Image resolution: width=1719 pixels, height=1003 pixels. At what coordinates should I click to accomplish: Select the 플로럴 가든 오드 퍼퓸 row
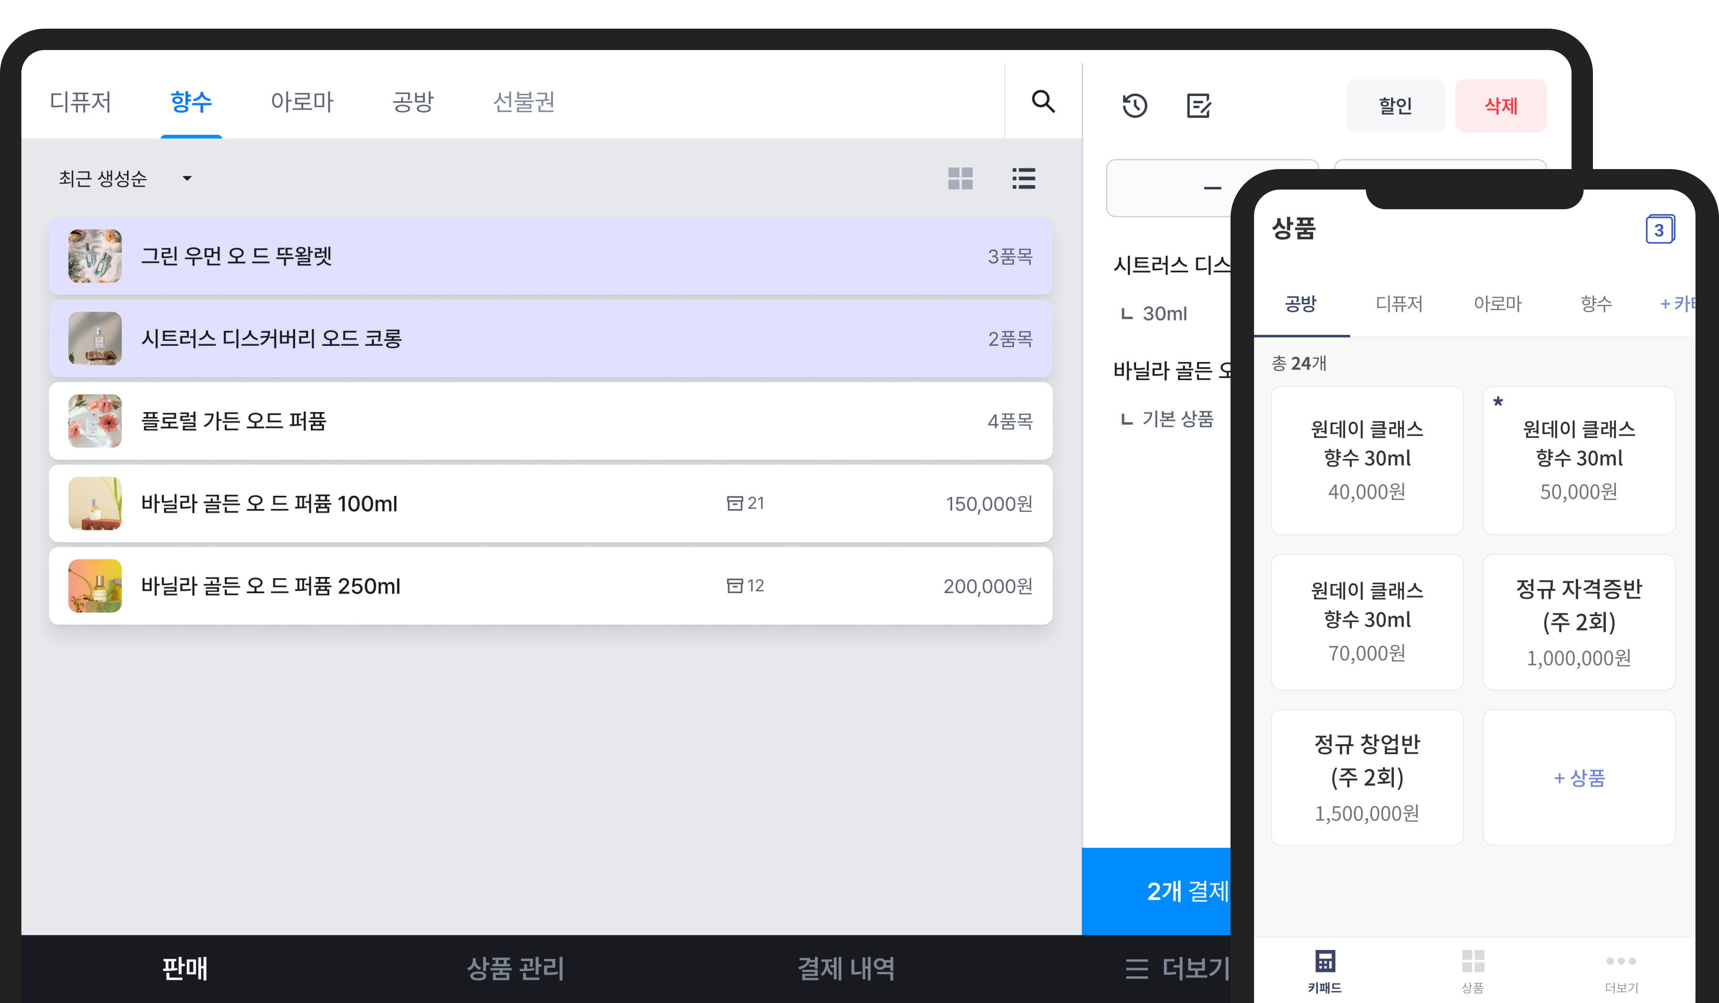click(551, 421)
